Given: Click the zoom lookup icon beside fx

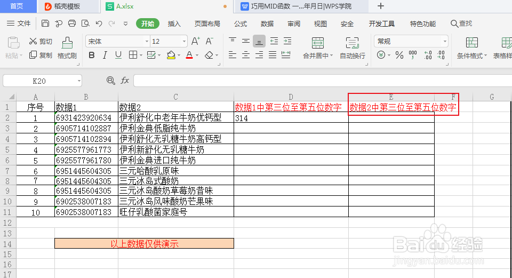Looking at the screenshot, I should pyautogui.click(x=111, y=81).
